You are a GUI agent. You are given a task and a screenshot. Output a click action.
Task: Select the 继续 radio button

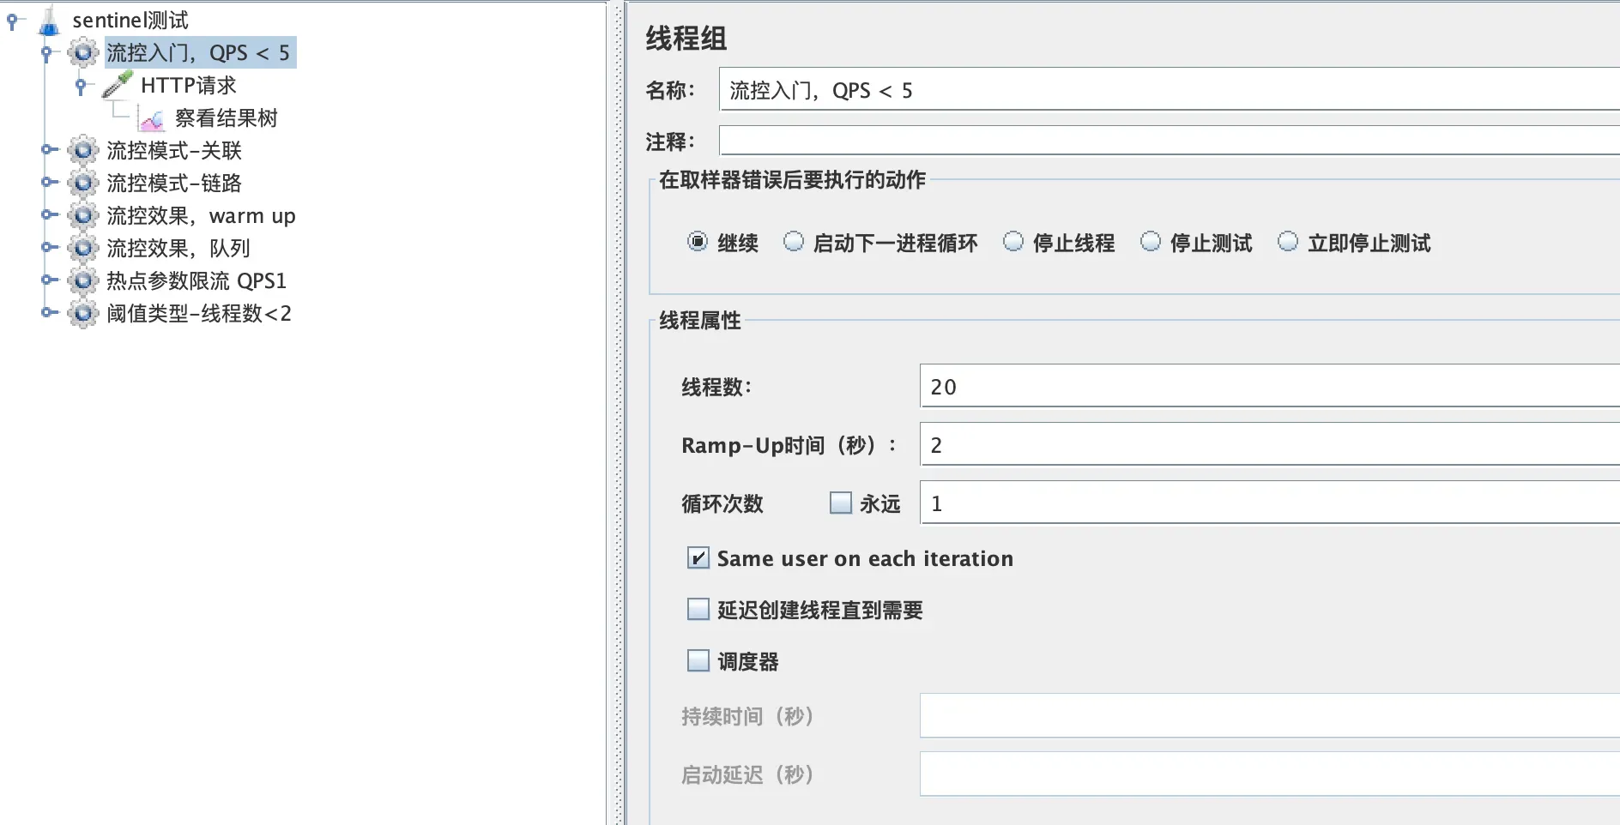click(698, 242)
